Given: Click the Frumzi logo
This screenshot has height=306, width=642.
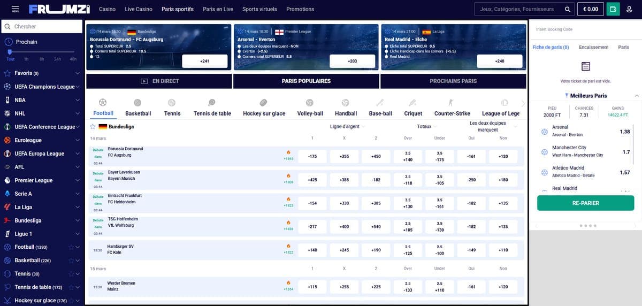Looking at the screenshot, I should (x=59, y=9).
